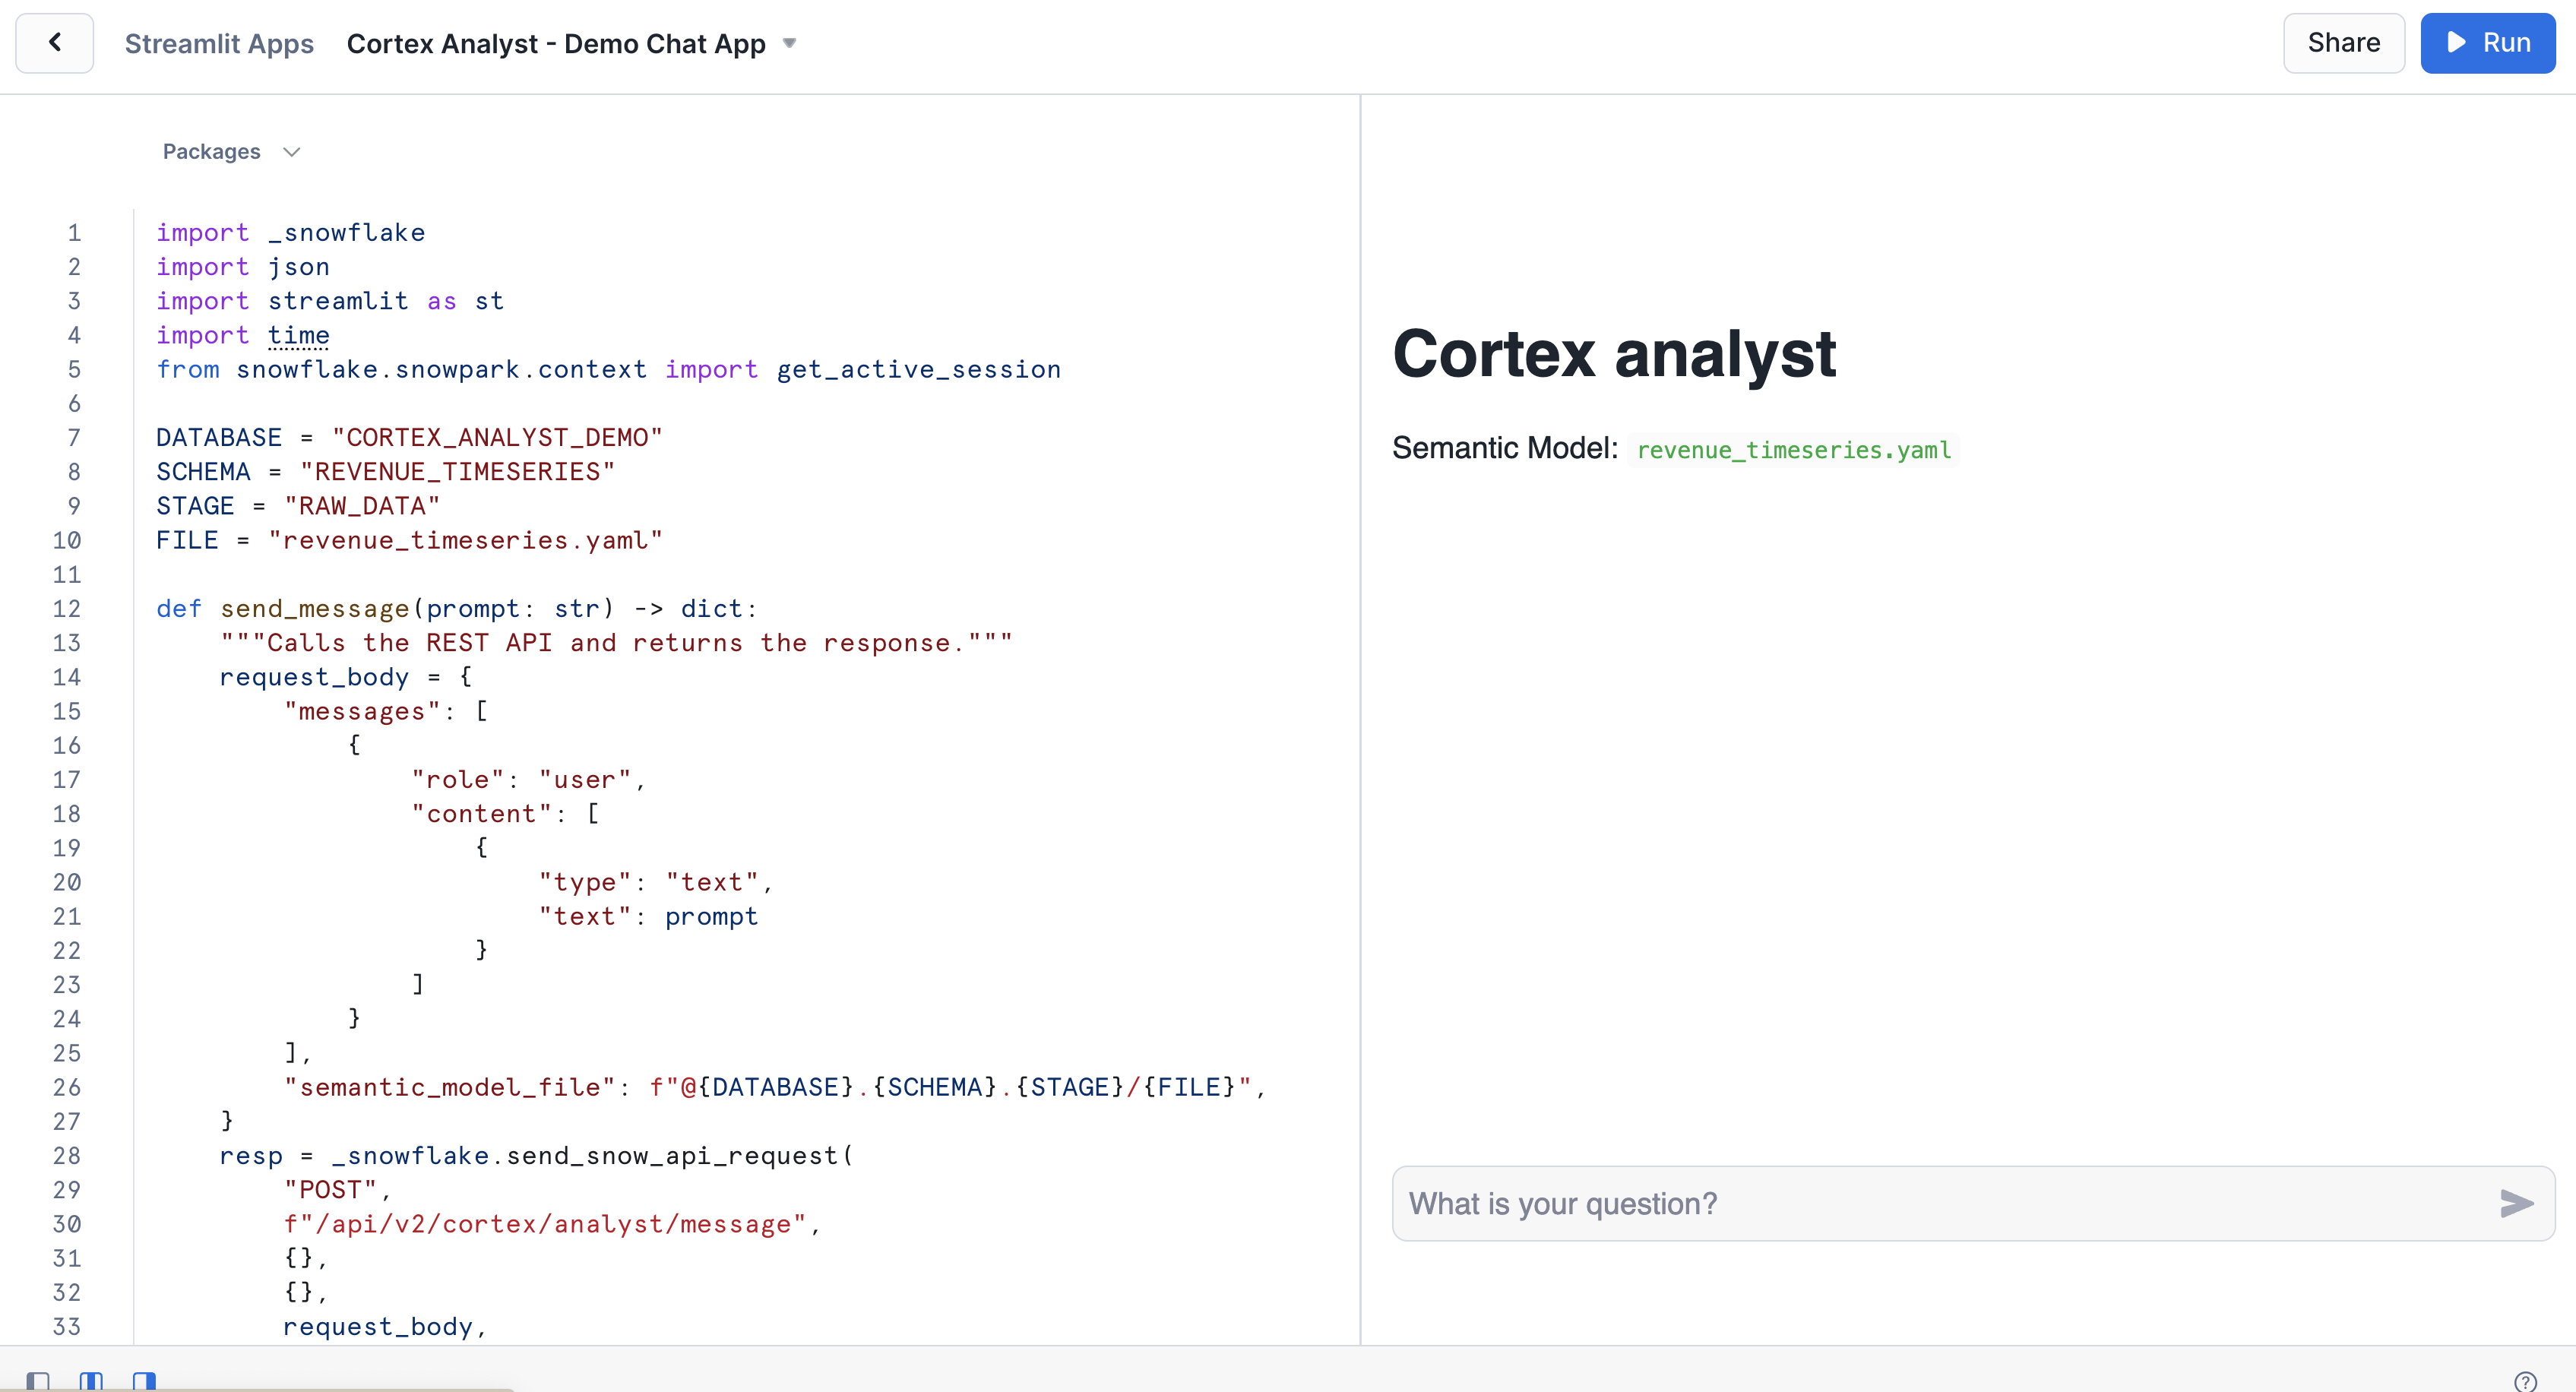Open the app title dropdown next to Demo Chat App
This screenshot has width=2576, height=1392.
[x=789, y=43]
